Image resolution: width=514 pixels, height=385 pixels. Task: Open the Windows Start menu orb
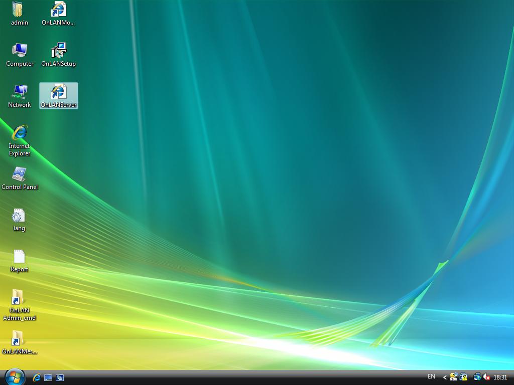(15, 376)
